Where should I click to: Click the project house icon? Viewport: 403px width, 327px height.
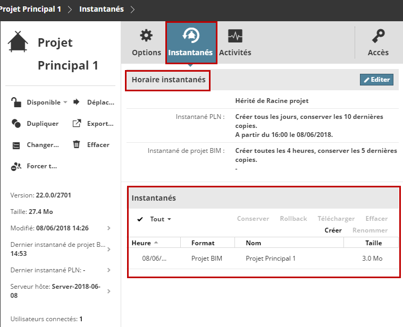[18, 41]
